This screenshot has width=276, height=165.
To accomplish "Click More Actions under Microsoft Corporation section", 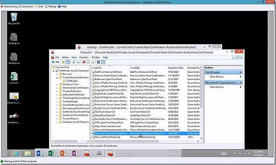I will [x=217, y=87].
